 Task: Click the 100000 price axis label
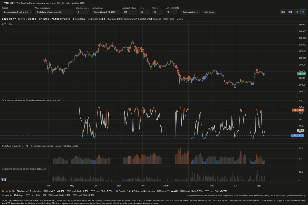[x=302, y=58]
